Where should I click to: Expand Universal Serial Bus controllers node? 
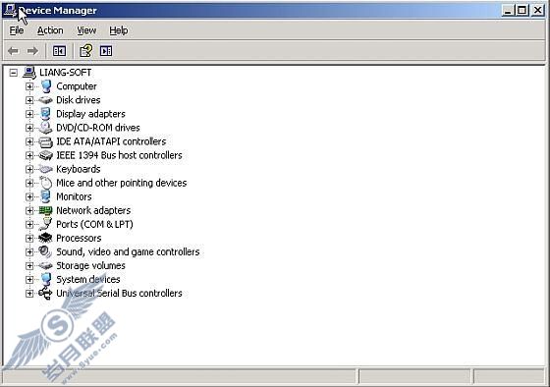[29, 294]
